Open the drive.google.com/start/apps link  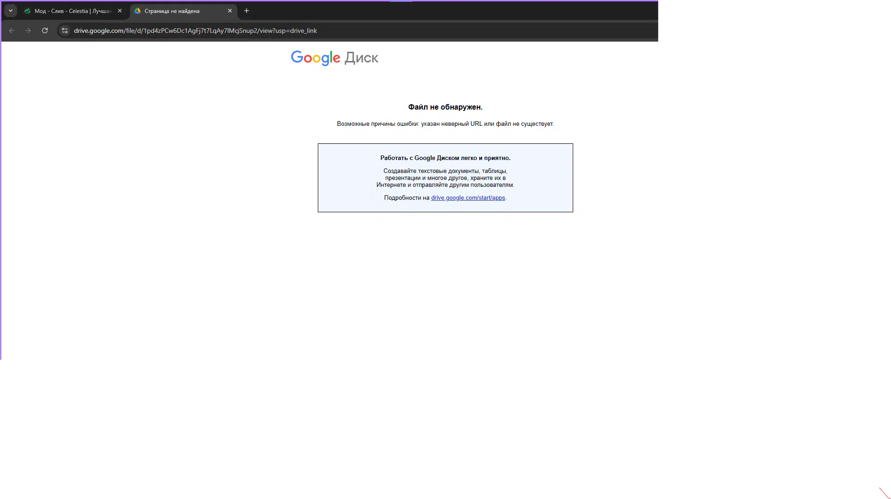(468, 198)
